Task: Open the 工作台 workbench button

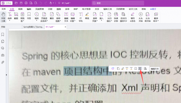Action: 6,3
